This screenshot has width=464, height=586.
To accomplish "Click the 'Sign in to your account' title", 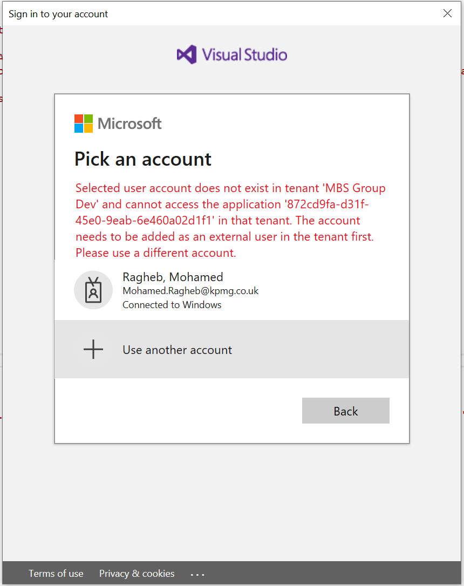I will coord(58,14).
